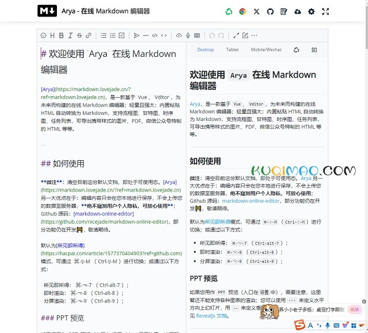Copy for WeChat using preview swirl icon
This screenshot has width=368, height=333.
296,50
